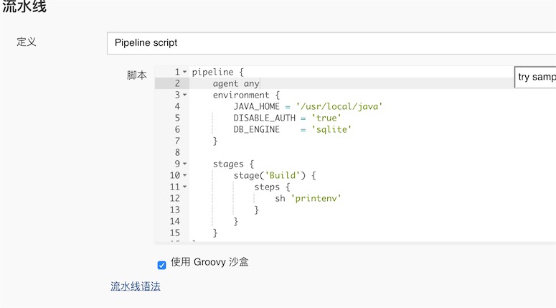
Task: Click line number 15 in the gutter
Action: point(174,233)
